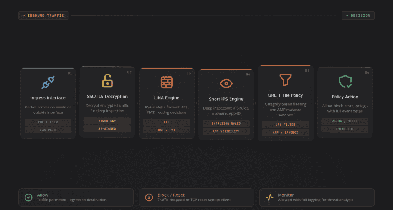
Task: Click step number 06 on Policy Action card
Action: [367, 72]
